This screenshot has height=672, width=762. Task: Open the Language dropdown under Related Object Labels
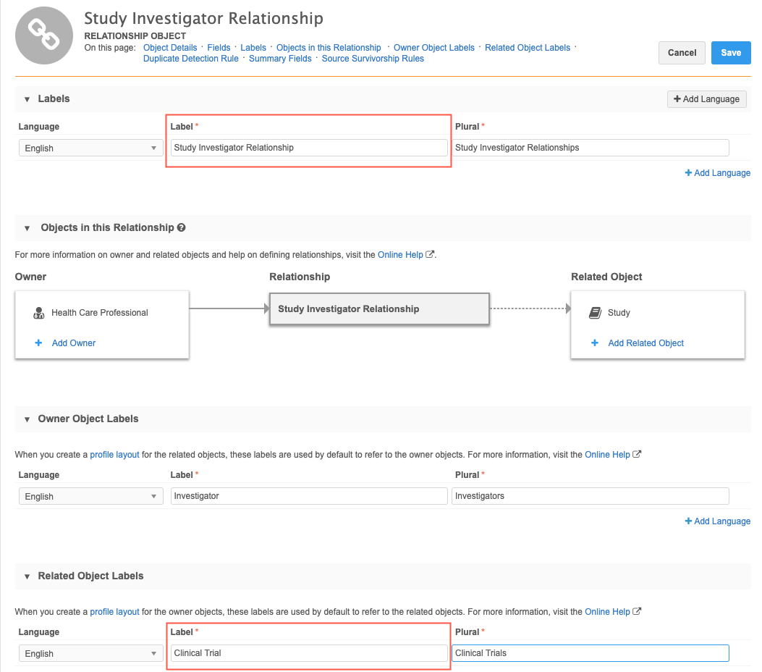[x=90, y=654]
